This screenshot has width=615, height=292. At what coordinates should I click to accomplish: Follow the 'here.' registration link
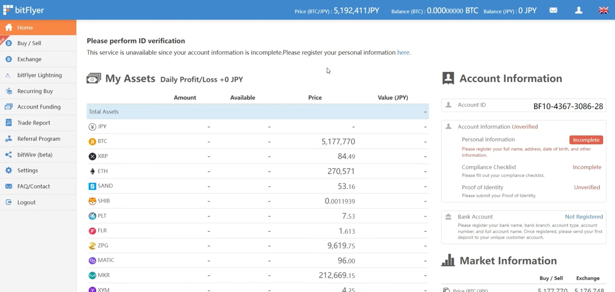coord(404,52)
